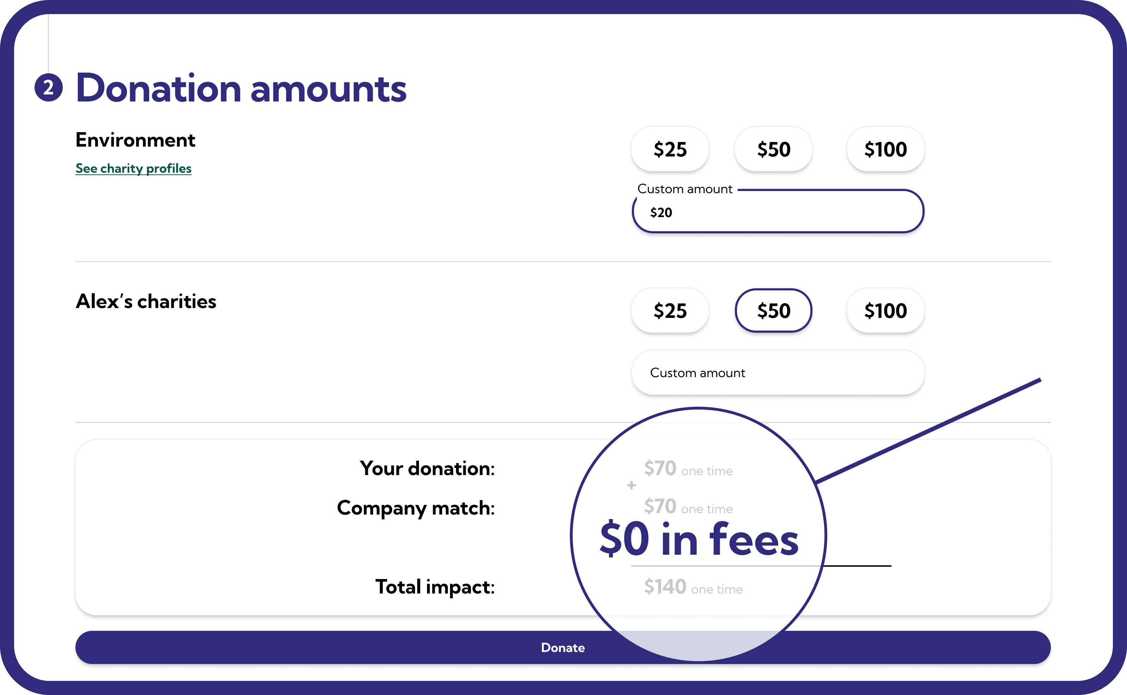Click the $70 Your donation amount
Viewport: 1127px width, 695px height.
(x=660, y=468)
